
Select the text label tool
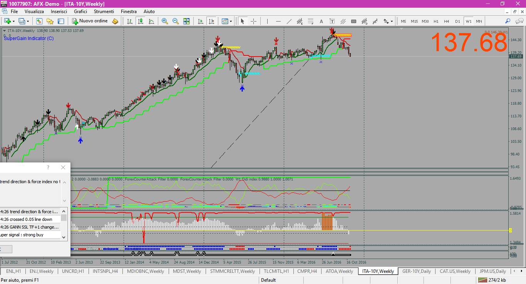[x=332, y=21]
